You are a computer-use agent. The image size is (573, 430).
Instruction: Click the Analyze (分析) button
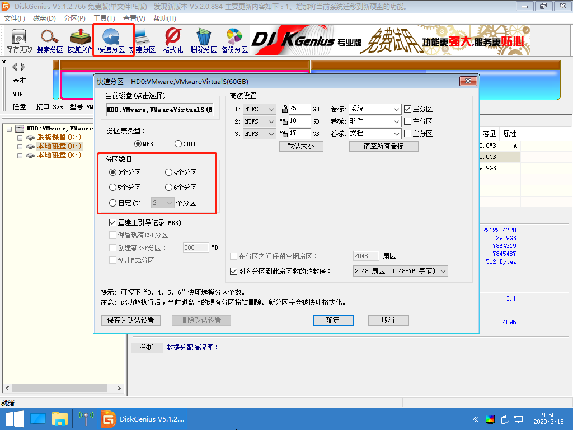coord(147,348)
